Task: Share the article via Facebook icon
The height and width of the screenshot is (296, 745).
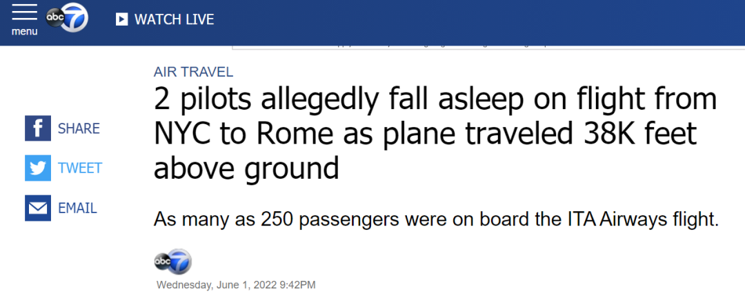Action: pos(38,128)
